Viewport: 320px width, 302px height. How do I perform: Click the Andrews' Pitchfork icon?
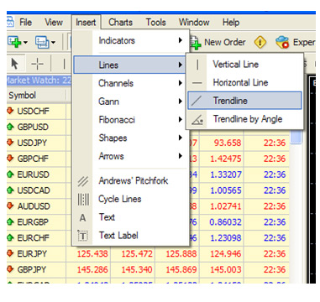tap(82, 182)
